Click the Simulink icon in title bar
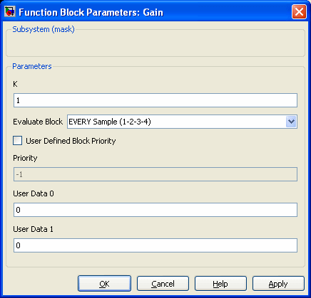The image size is (311, 298). (x=10, y=11)
